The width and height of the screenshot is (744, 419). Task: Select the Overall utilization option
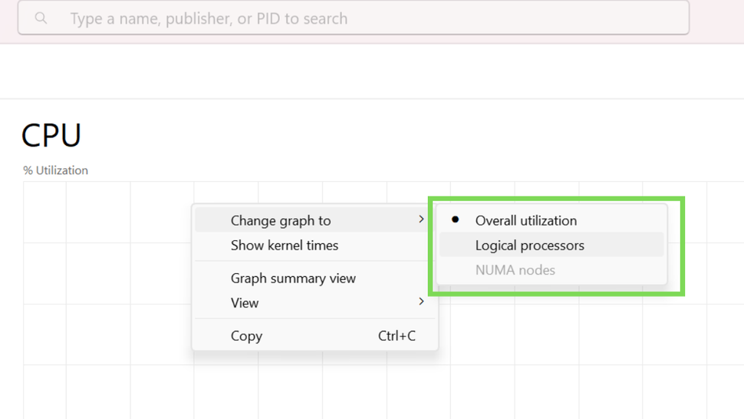(525, 220)
